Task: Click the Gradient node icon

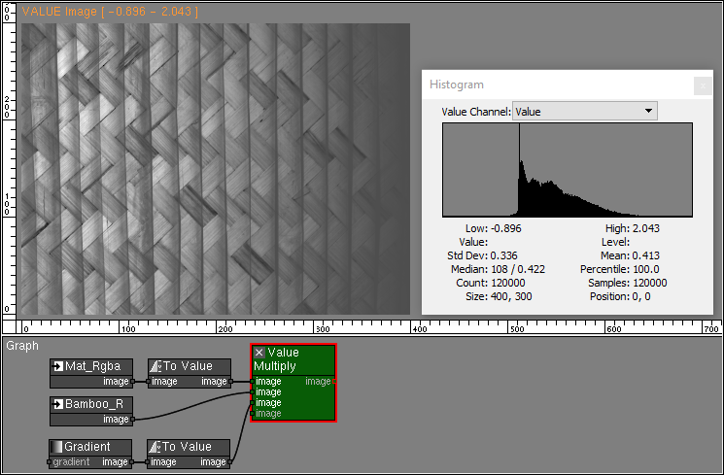Action: 58,447
